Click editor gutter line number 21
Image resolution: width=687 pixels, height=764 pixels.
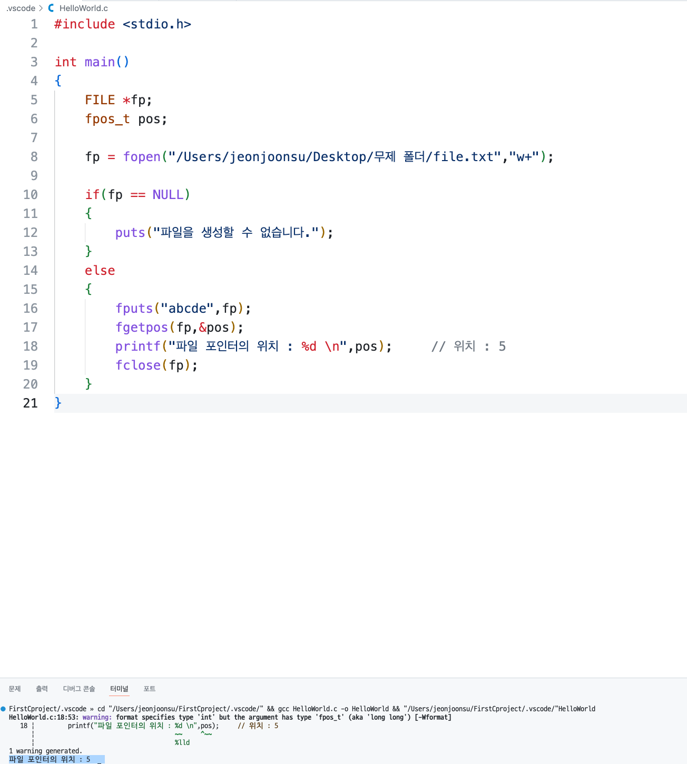pyautogui.click(x=31, y=403)
